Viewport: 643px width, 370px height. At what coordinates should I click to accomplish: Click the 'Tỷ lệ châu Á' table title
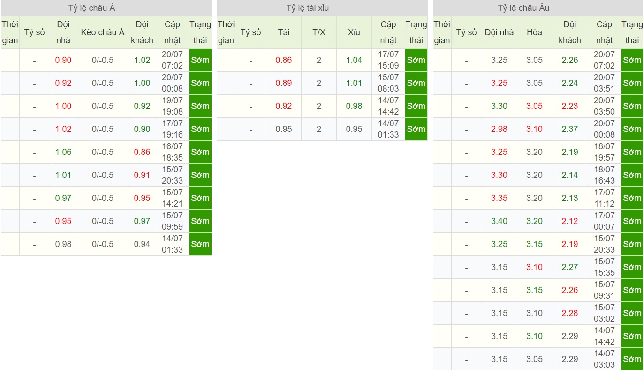click(x=92, y=8)
